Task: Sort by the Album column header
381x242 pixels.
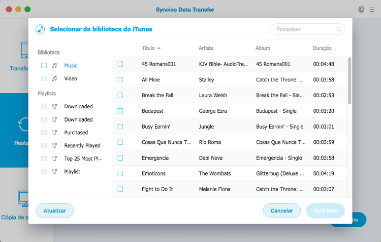Action: coord(263,48)
